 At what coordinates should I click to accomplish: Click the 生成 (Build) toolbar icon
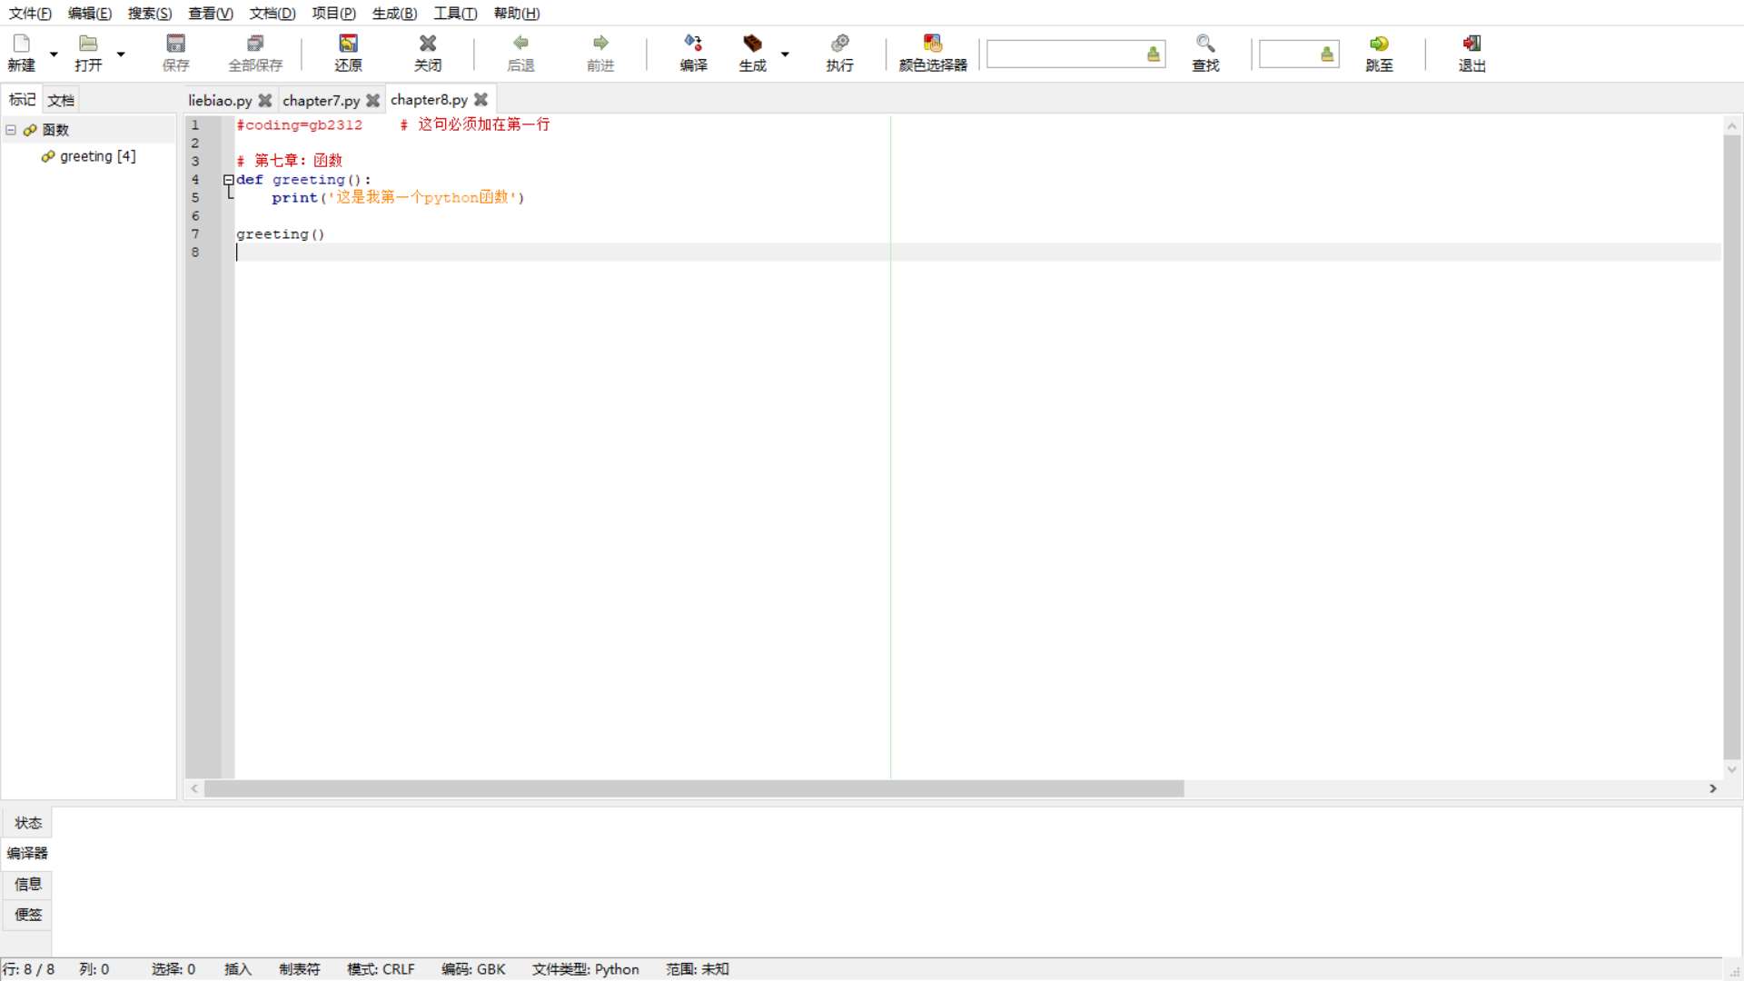tap(752, 53)
